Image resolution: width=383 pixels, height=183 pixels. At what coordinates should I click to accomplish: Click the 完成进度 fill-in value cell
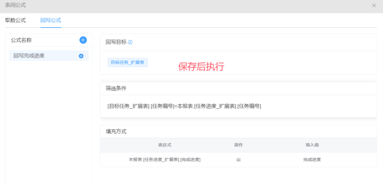pos(312,160)
